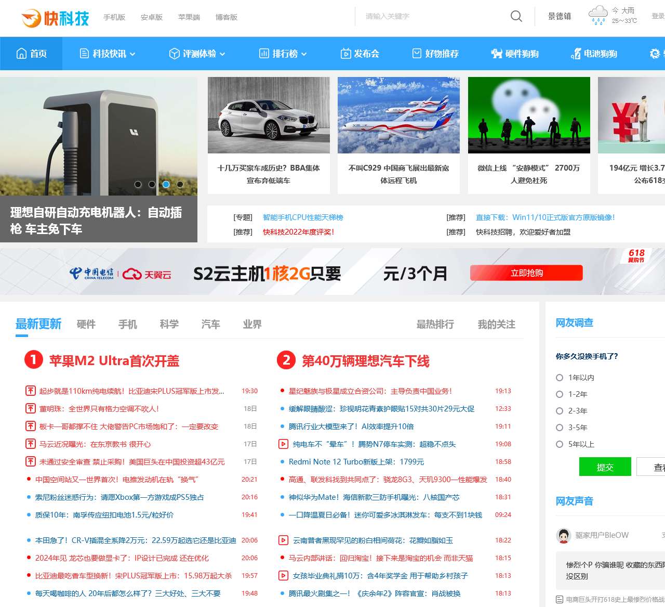This screenshot has width=665, height=607.
Task: Select the highlighted blue third carousel dot
Action: [166, 184]
